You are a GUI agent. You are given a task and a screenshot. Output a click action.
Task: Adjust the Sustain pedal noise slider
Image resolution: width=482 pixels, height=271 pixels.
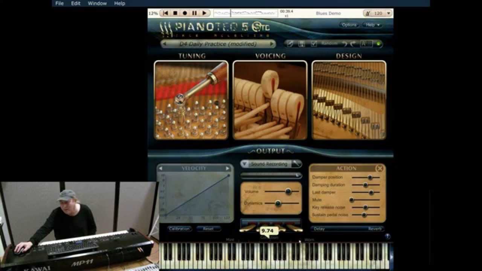(364, 215)
